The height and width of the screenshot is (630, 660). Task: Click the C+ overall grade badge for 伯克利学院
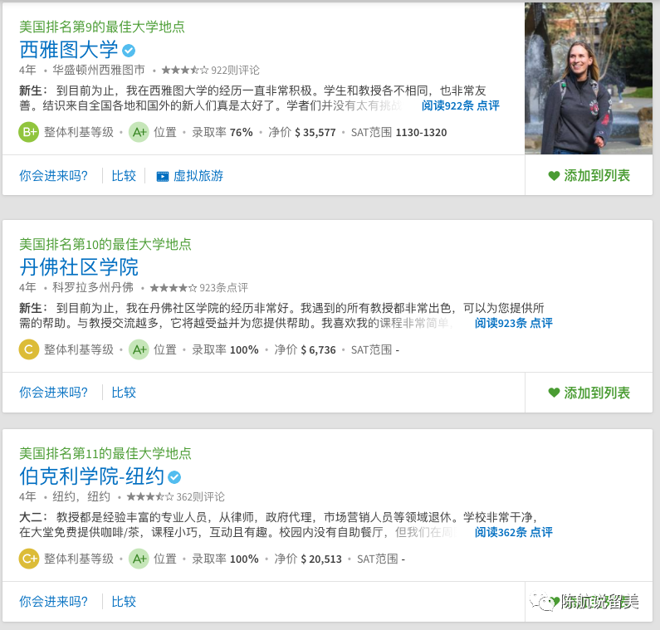tap(29, 559)
